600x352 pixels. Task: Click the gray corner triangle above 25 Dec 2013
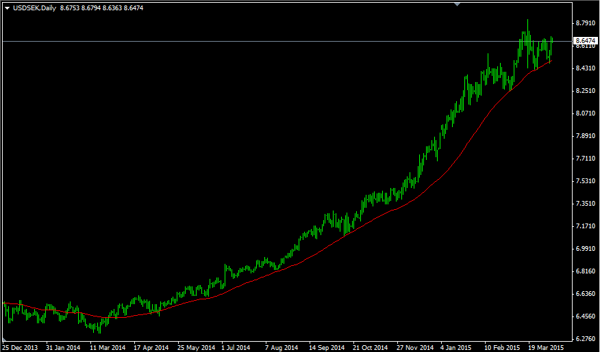(4, 340)
